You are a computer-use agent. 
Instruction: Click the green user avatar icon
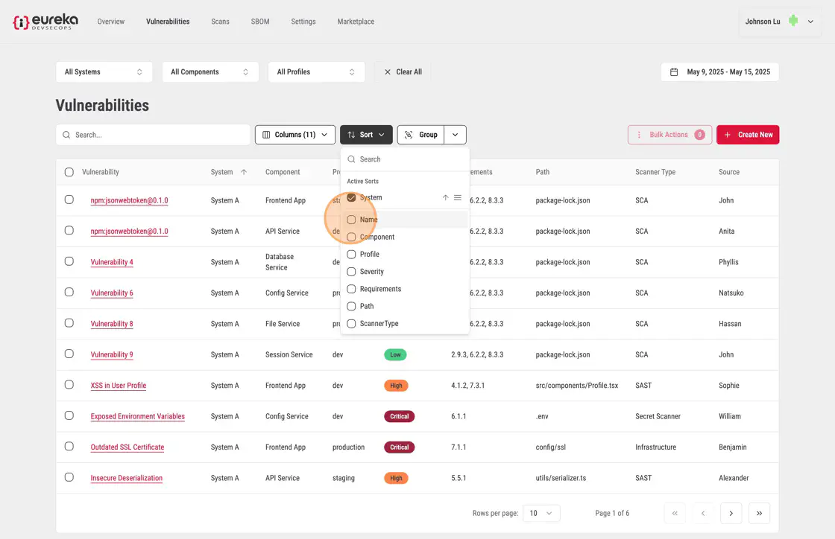(793, 22)
